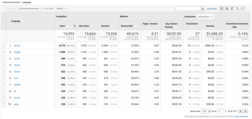
Task: Open the help icon beside New Users
Action: click(91, 26)
